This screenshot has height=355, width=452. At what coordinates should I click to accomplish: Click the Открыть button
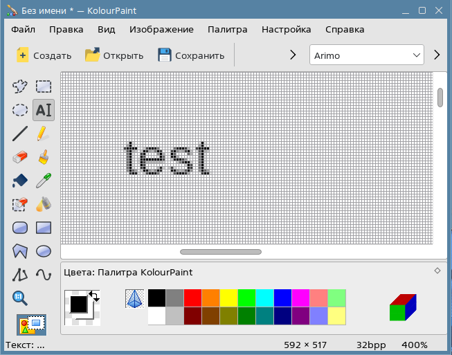click(114, 55)
